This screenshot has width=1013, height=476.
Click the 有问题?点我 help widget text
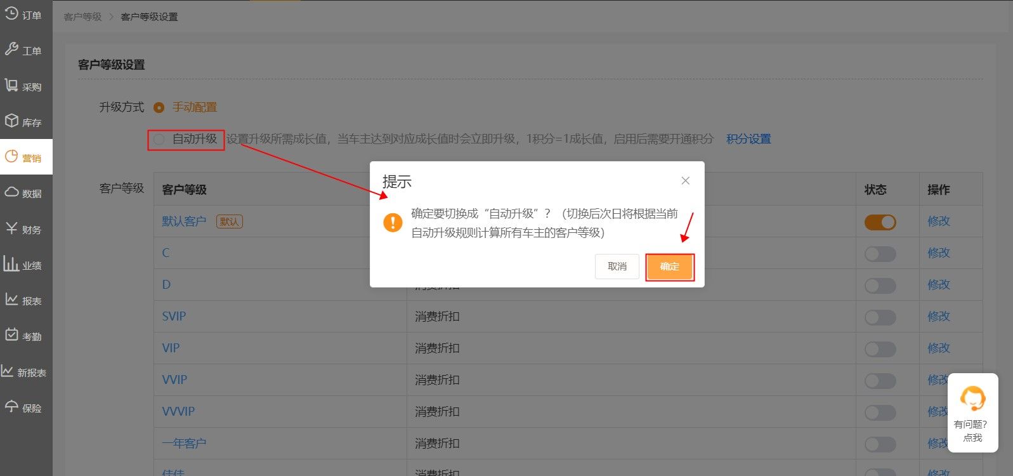point(972,431)
